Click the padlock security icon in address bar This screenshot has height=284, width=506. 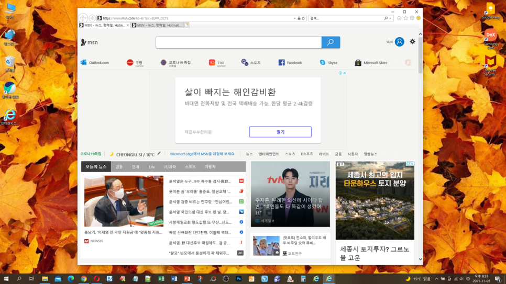click(x=299, y=18)
